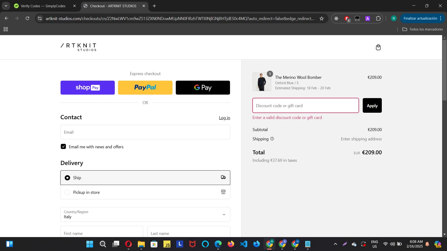Close the Verify Codes tab
The image size is (447, 251).
74,6
